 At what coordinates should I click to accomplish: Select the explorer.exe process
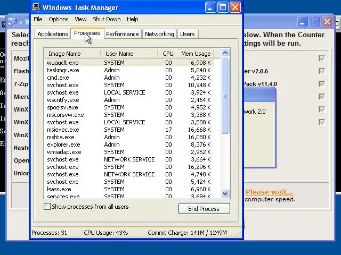coord(129,144)
